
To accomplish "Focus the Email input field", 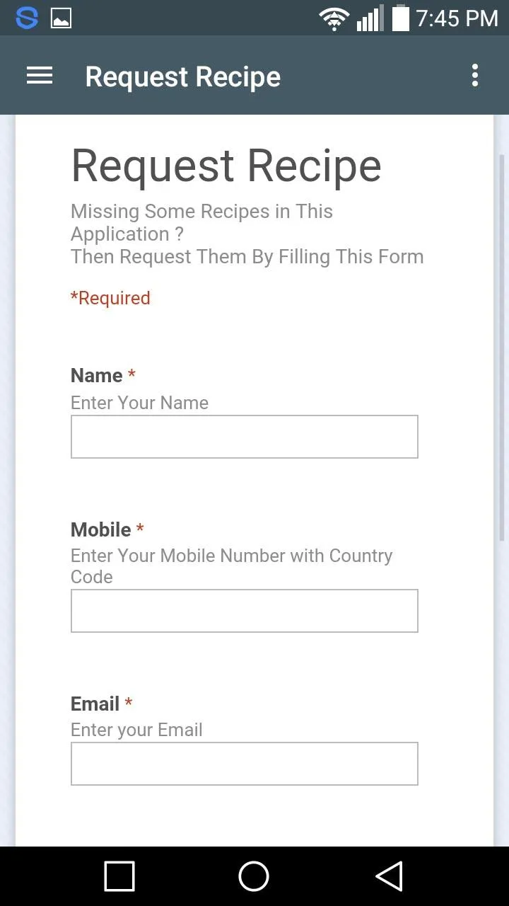I will click(244, 764).
